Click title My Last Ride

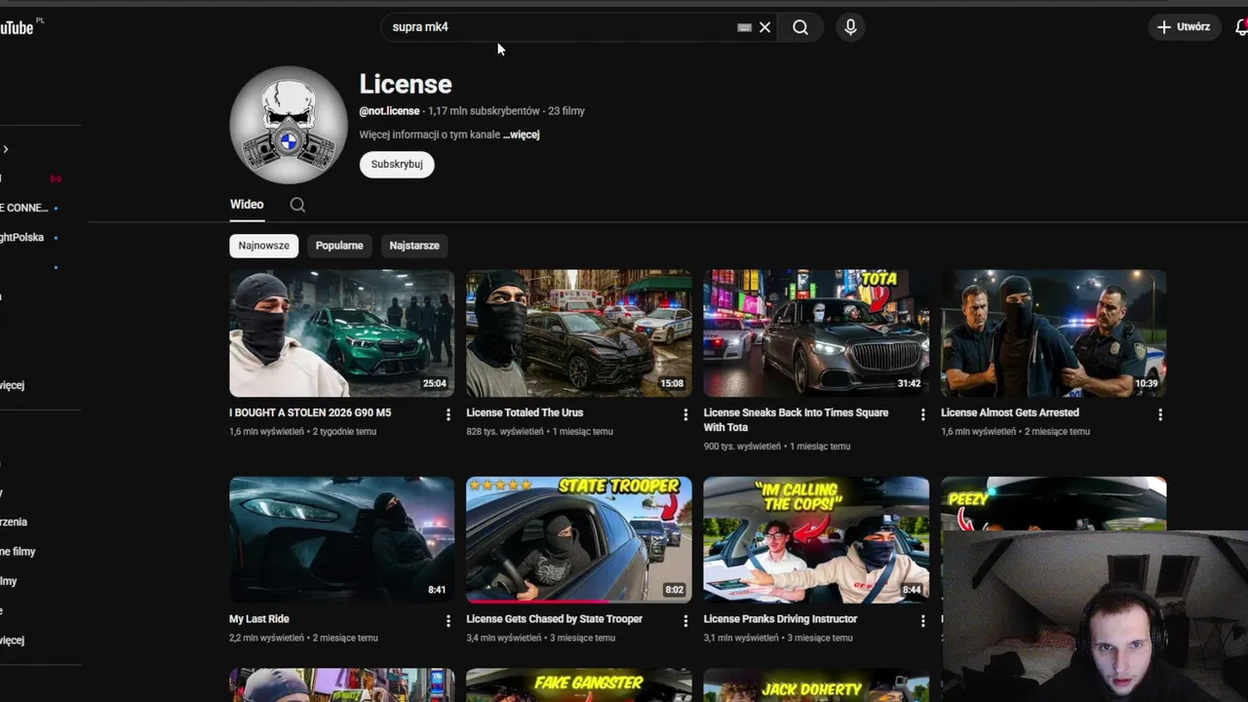tap(259, 619)
